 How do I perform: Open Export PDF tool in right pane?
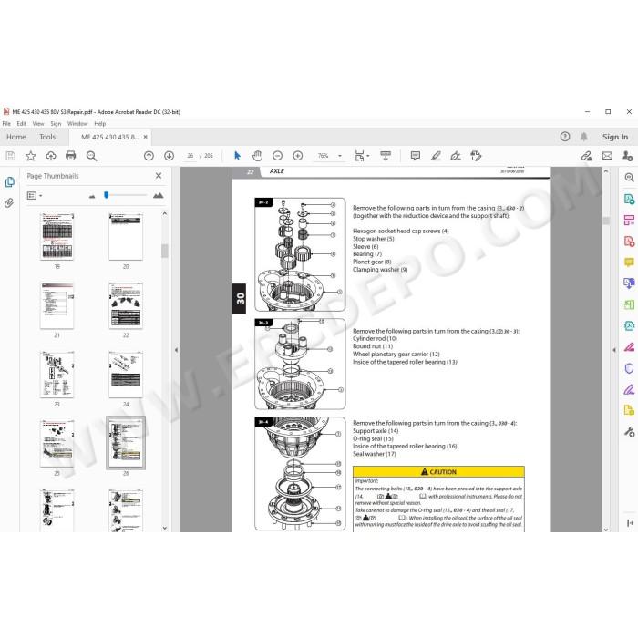coord(629,199)
